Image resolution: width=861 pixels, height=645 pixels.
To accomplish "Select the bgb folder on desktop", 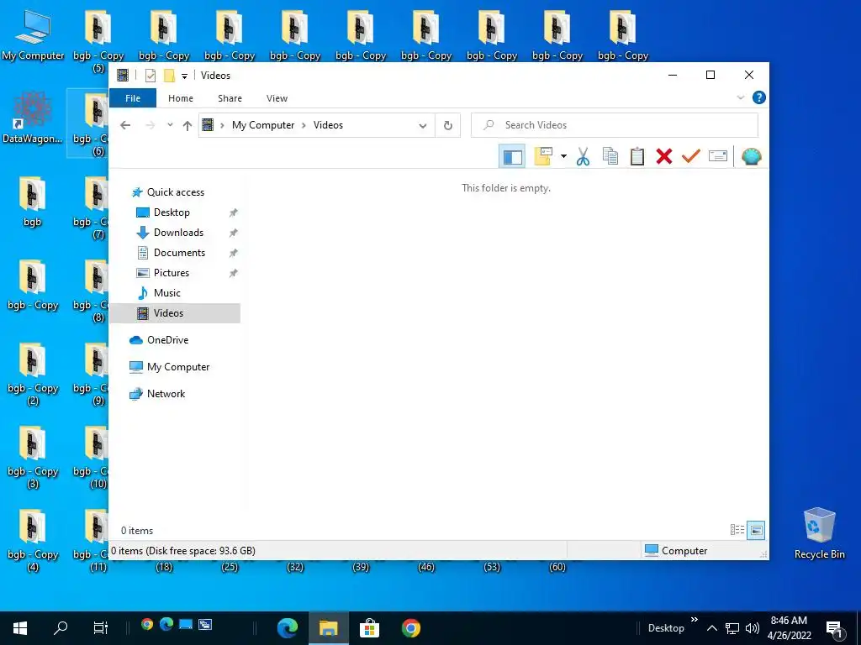I will (x=33, y=202).
